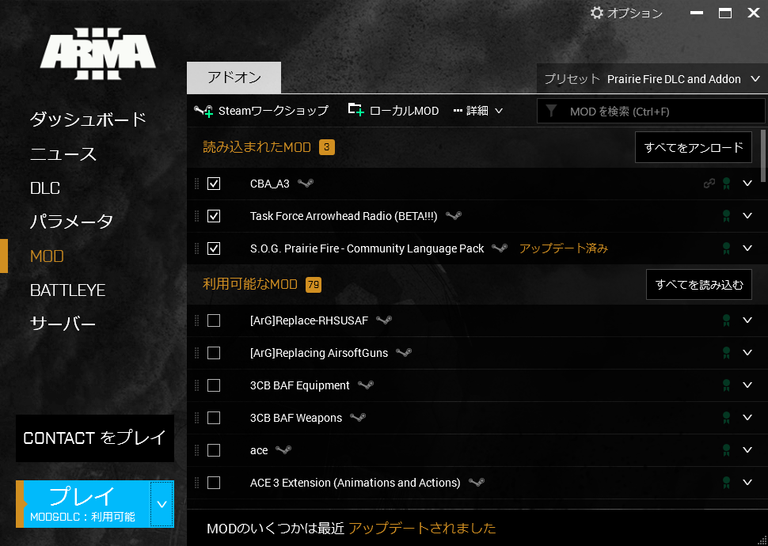Uncheck Task Force Arrowhead Radio checkbox

coord(214,216)
